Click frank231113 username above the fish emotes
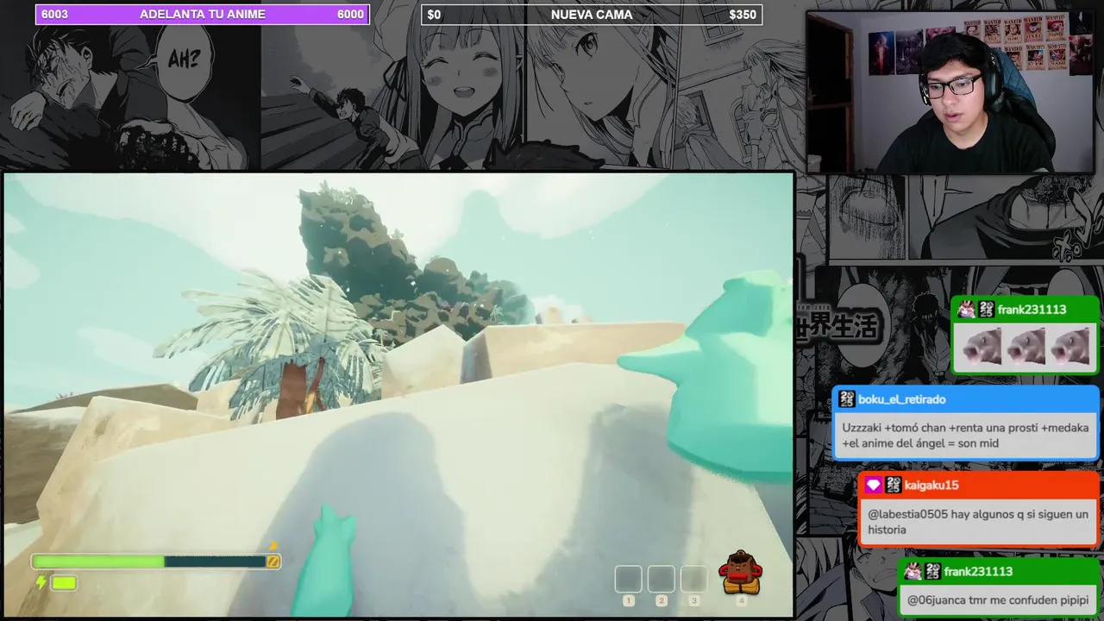Viewport: 1104px width, 621px height. pyautogui.click(x=1032, y=310)
